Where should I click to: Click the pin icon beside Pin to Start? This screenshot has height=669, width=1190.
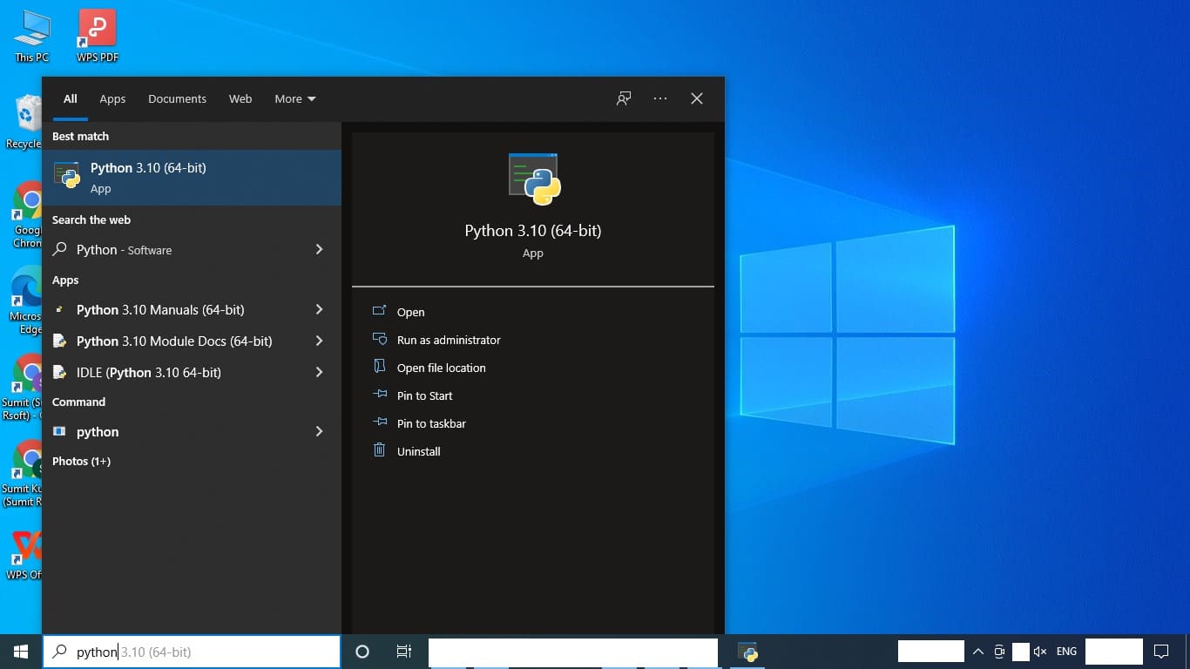(380, 395)
